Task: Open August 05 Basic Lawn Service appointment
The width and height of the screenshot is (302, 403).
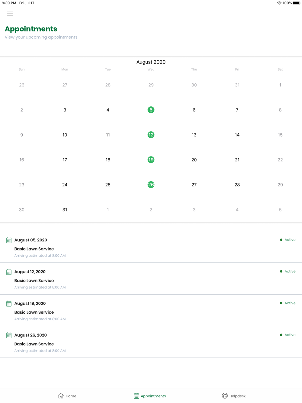Action: pos(34,249)
